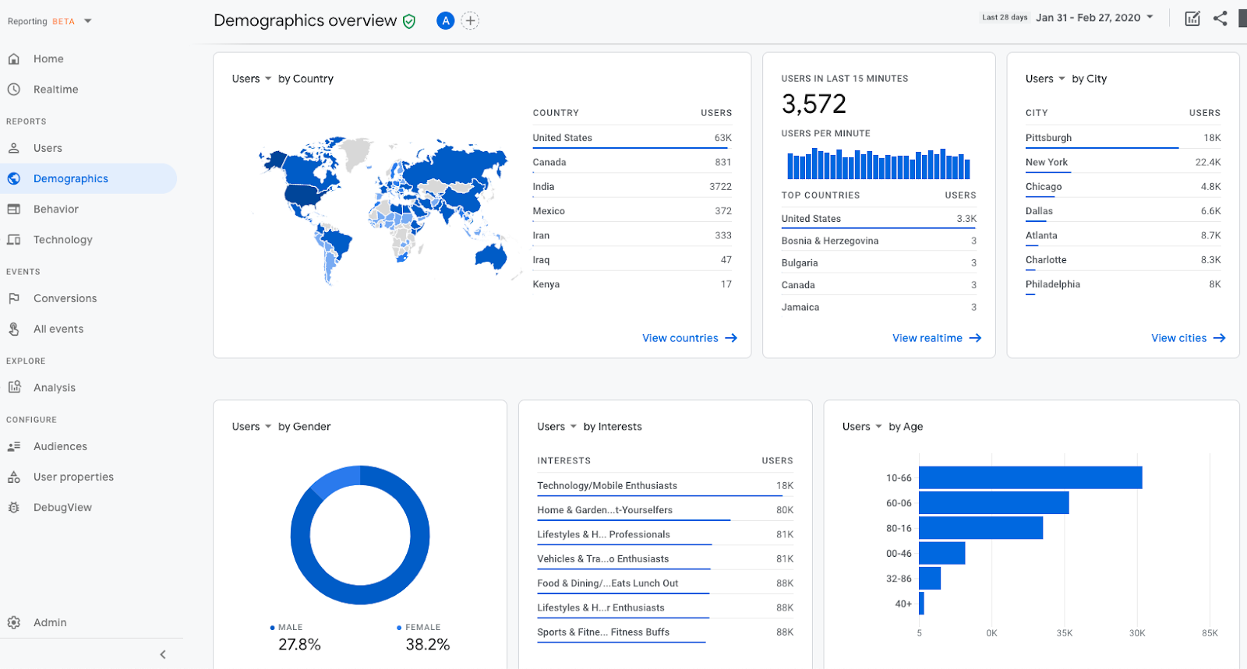Click the Jamaica realtime country row
Viewport: 1247px width, 669px height.
click(x=879, y=307)
